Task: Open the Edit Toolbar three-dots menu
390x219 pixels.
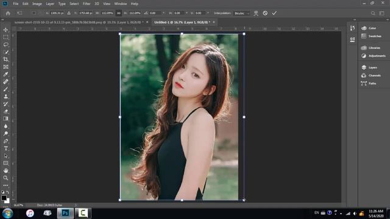Action: (x=5, y=185)
